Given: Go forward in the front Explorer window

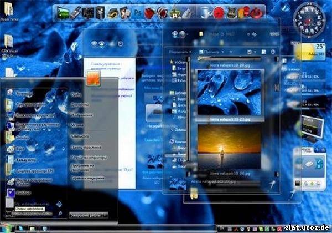Looking at the screenshot, I should (x=182, y=34).
